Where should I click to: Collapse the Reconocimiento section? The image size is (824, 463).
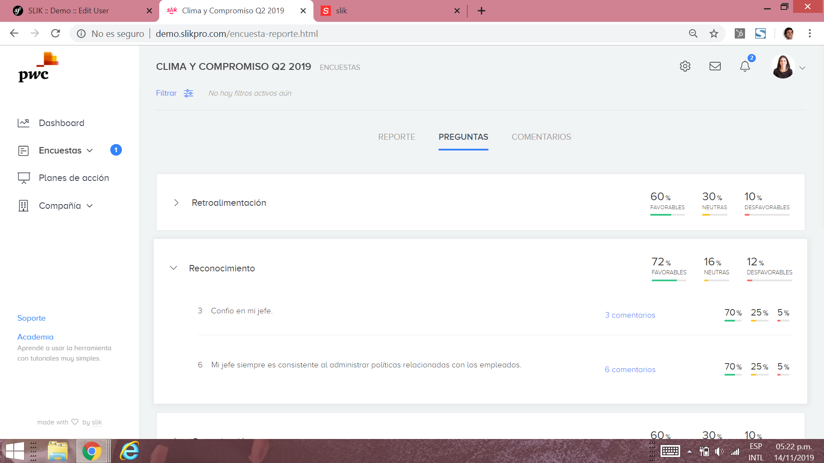pos(173,268)
